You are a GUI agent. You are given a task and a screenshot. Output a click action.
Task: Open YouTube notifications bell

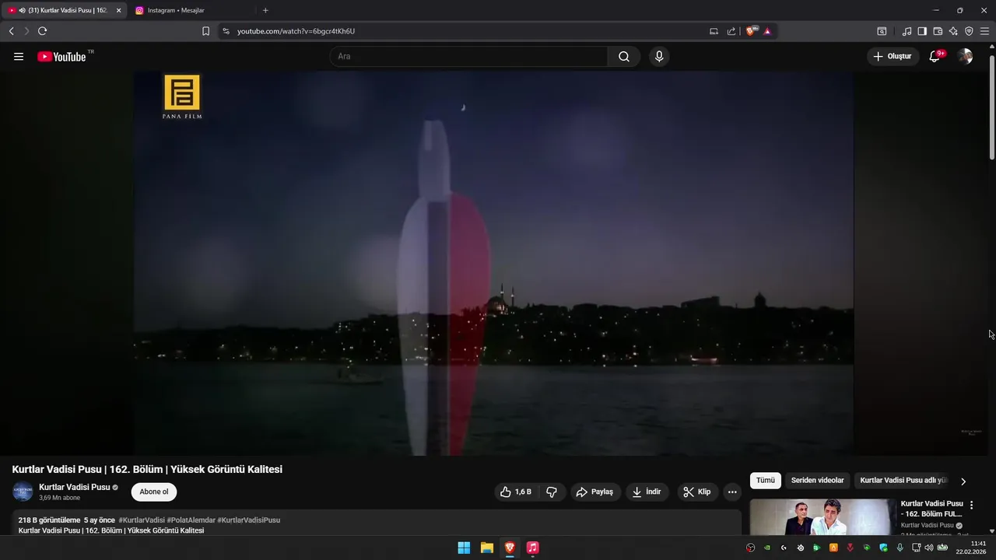point(935,57)
